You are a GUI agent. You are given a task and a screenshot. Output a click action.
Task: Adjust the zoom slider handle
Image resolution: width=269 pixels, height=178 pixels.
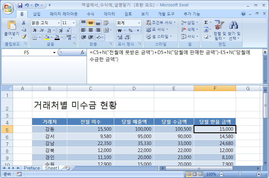(x=240, y=174)
